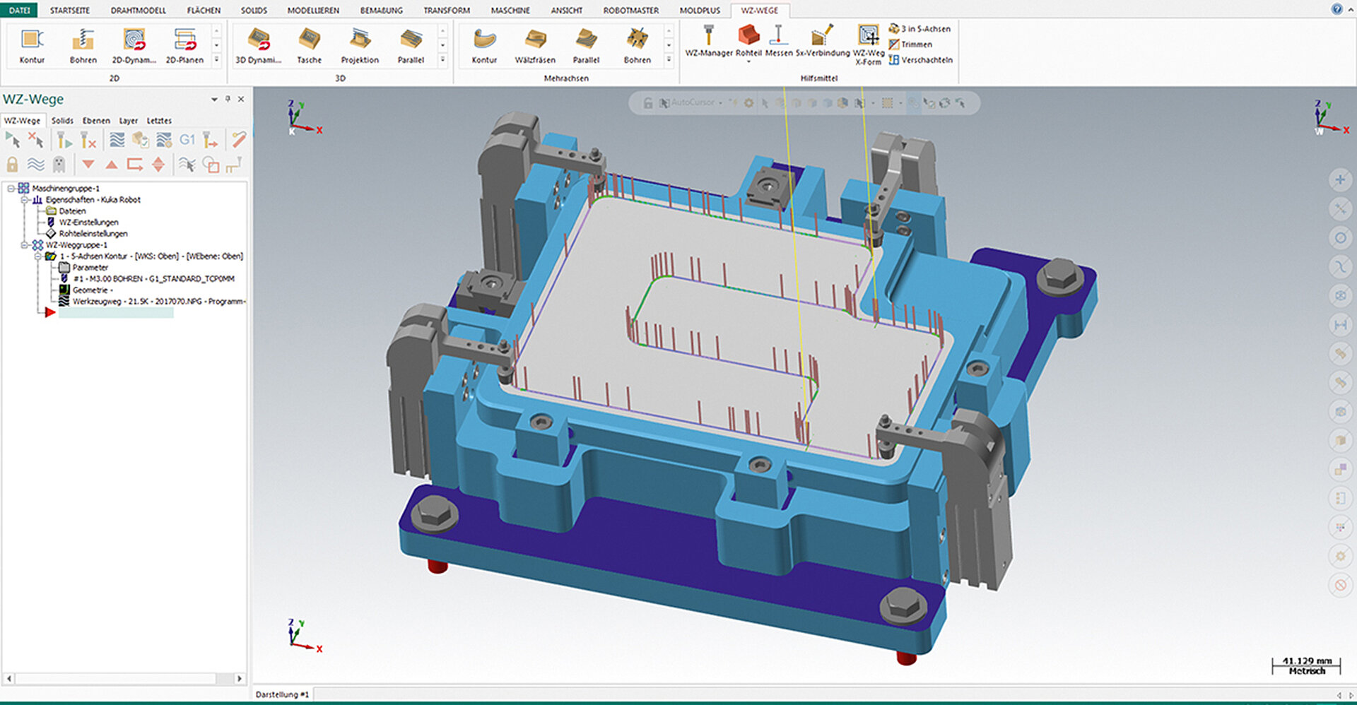The image size is (1357, 705).
Task: Switch to the Ebenen panel tab
Action: (x=96, y=120)
